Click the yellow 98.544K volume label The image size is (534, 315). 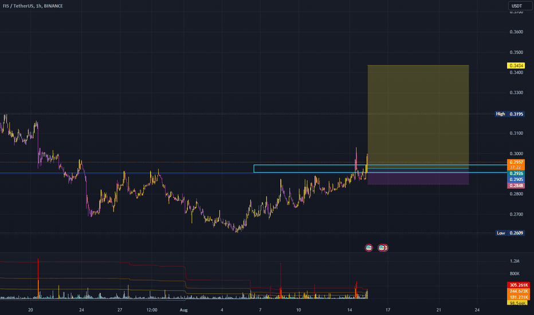coord(517,303)
